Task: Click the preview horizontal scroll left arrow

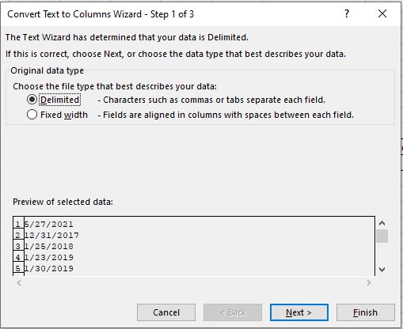Action: [19, 283]
